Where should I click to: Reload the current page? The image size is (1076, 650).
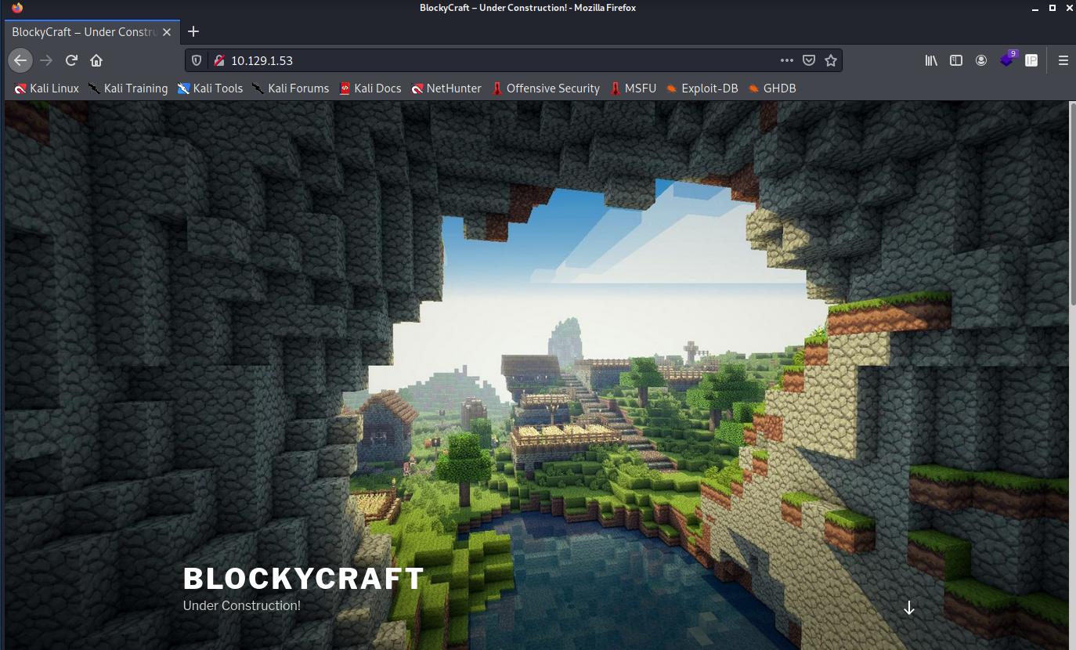click(71, 60)
